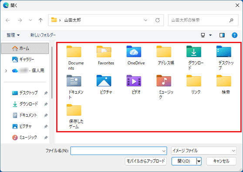Viewport: 243px width, 172px height.
Task: Select ダウンロード in quick access
Action: pos(25,104)
